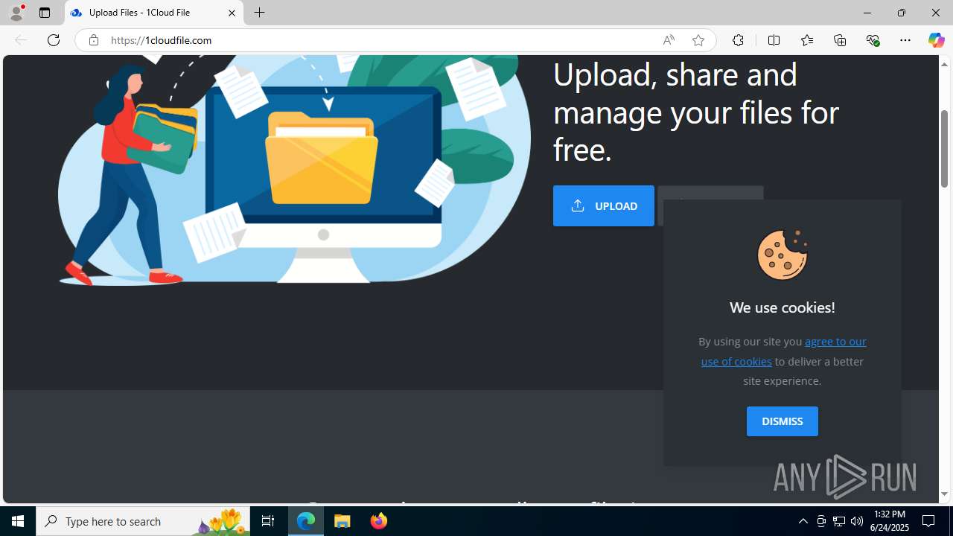Click the 'We use cookies!' heading
The height and width of the screenshot is (536, 953).
pyautogui.click(x=782, y=307)
